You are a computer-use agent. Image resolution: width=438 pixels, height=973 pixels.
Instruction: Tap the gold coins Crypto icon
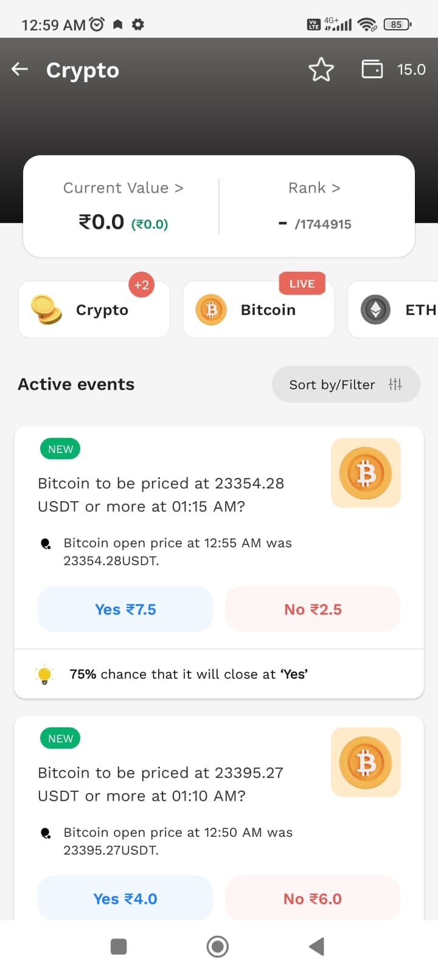[46, 310]
